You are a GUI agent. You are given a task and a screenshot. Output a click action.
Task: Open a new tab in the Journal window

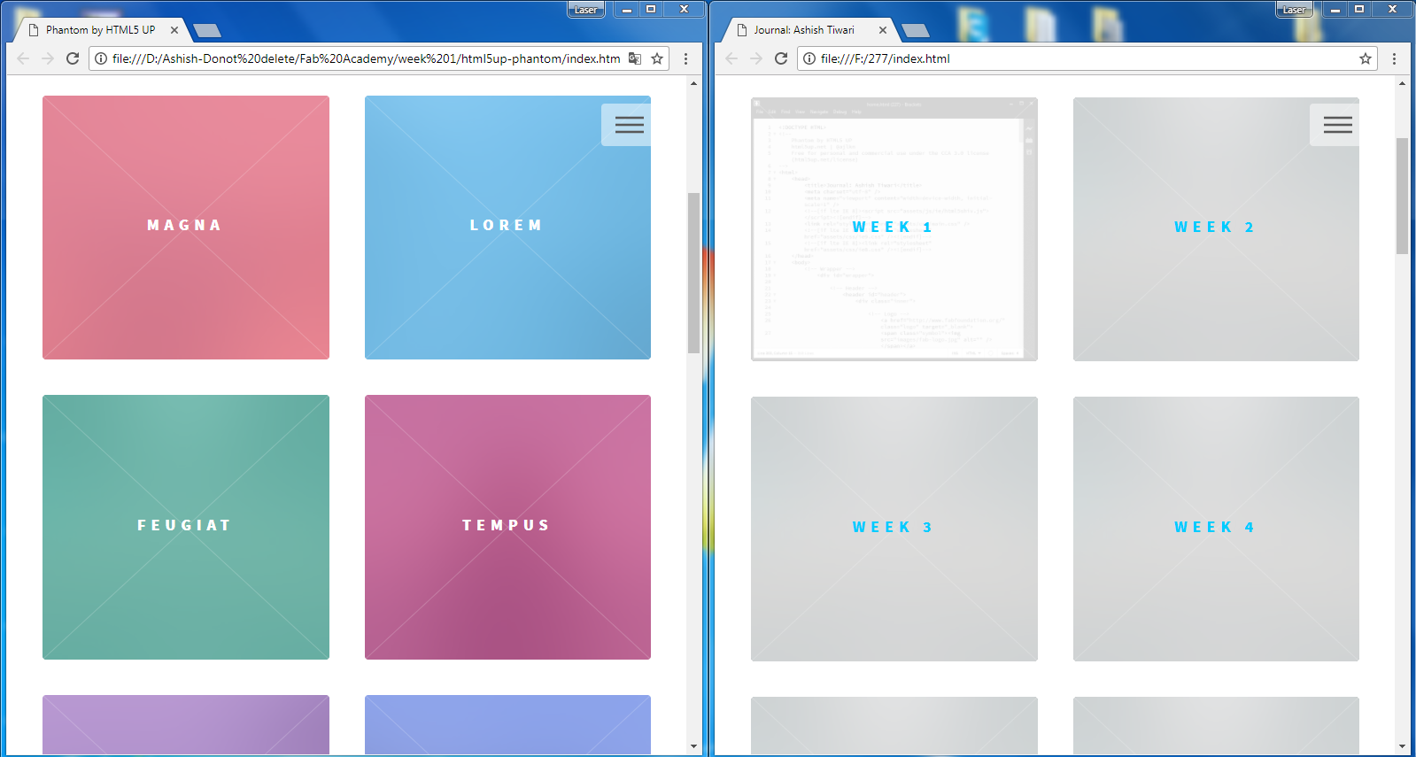(x=916, y=31)
